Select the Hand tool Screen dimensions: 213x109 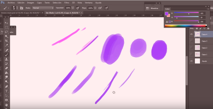[x=7, y=104]
